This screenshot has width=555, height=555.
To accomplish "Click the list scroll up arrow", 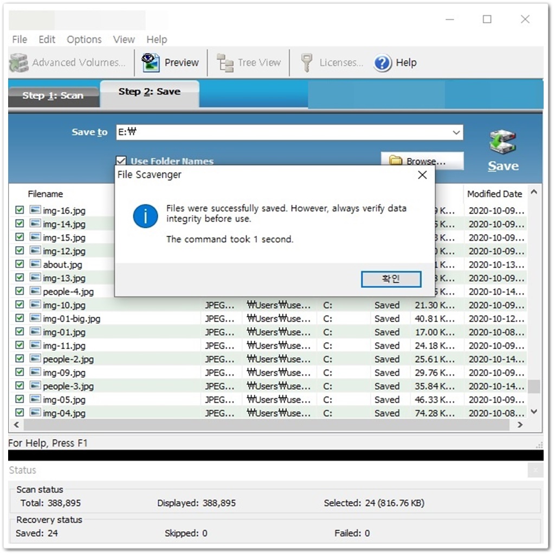I will click(x=534, y=192).
